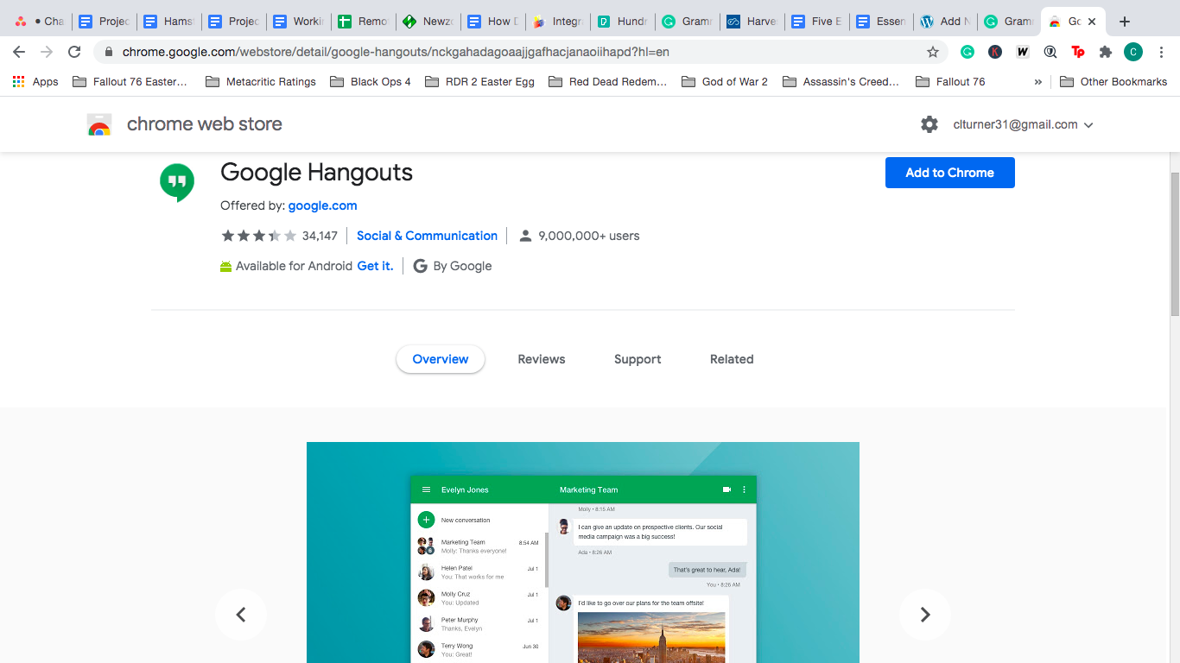Click the 9,000,000+ users text
The image size is (1180, 663).
[589, 236]
